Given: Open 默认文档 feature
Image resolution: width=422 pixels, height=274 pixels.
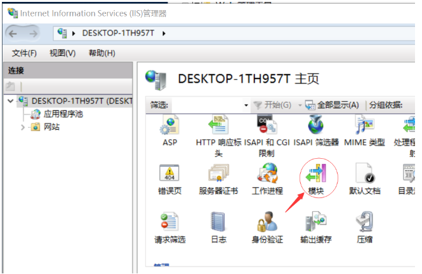Looking at the screenshot, I should (364, 173).
